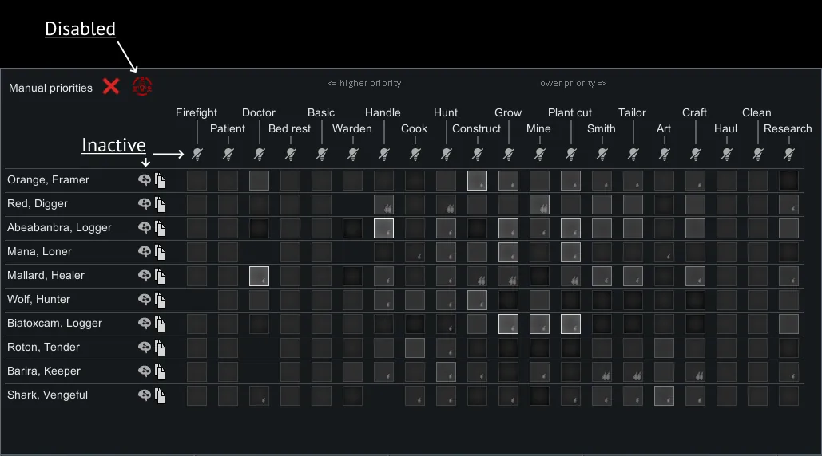The height and width of the screenshot is (456, 822).
Task: Click the disabled red circular icon beside Manual priorities
Action: pyautogui.click(x=142, y=86)
